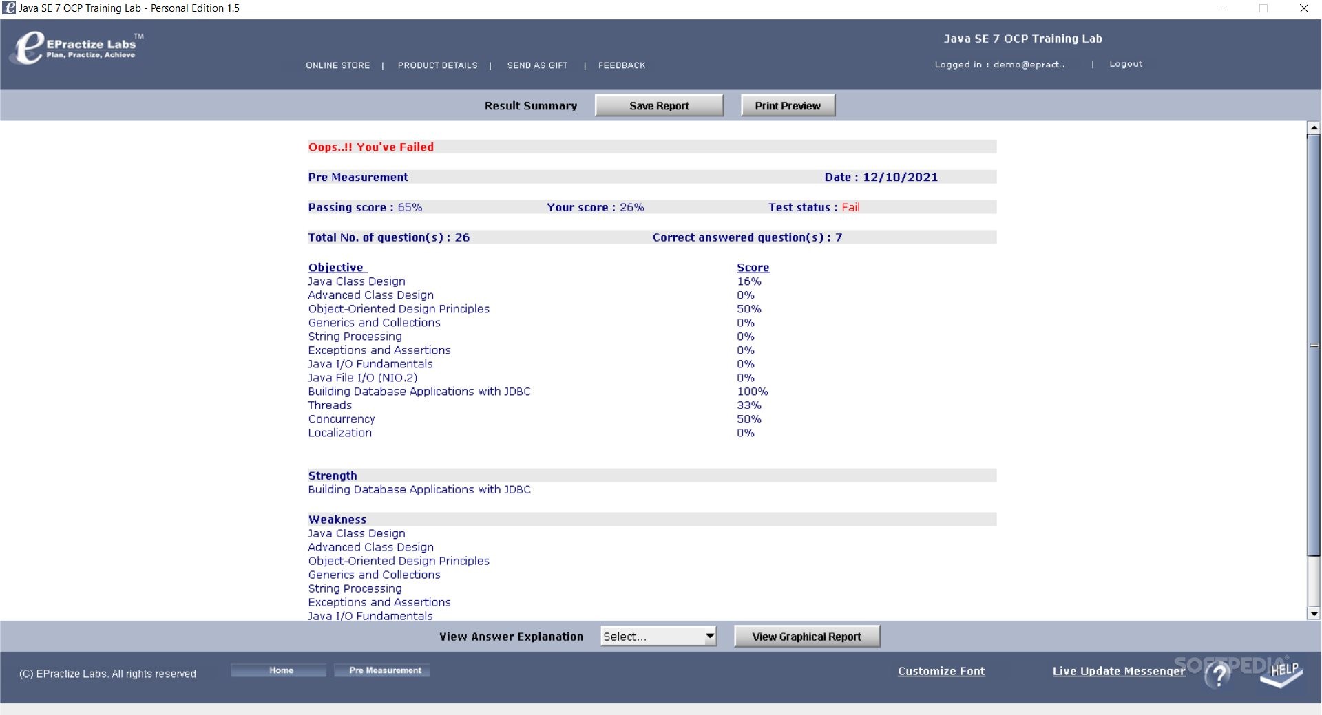The height and width of the screenshot is (715, 1322).
Task: Minimize the Training Lab window
Action: click(x=1224, y=8)
